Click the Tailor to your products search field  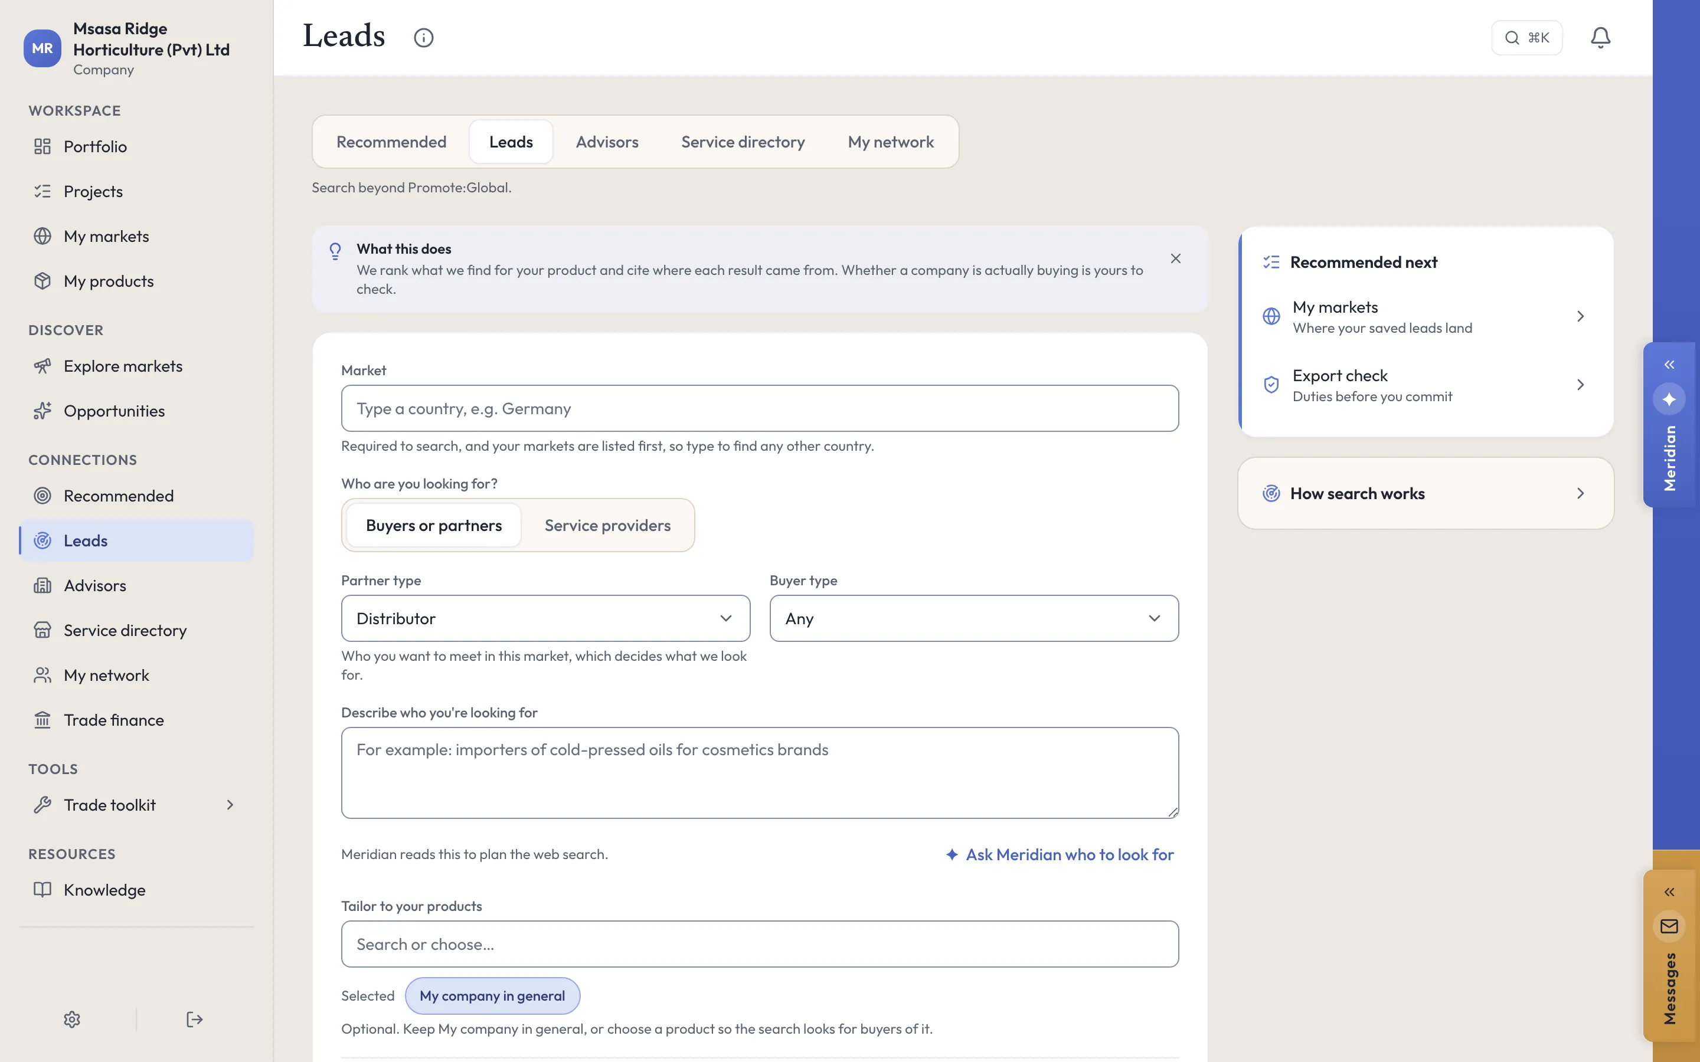click(x=759, y=944)
